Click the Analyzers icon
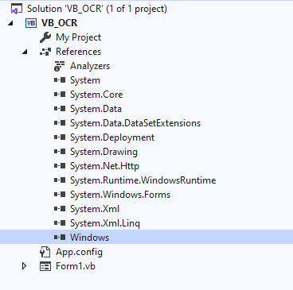The width and height of the screenshot is (293, 290). pos(59,66)
